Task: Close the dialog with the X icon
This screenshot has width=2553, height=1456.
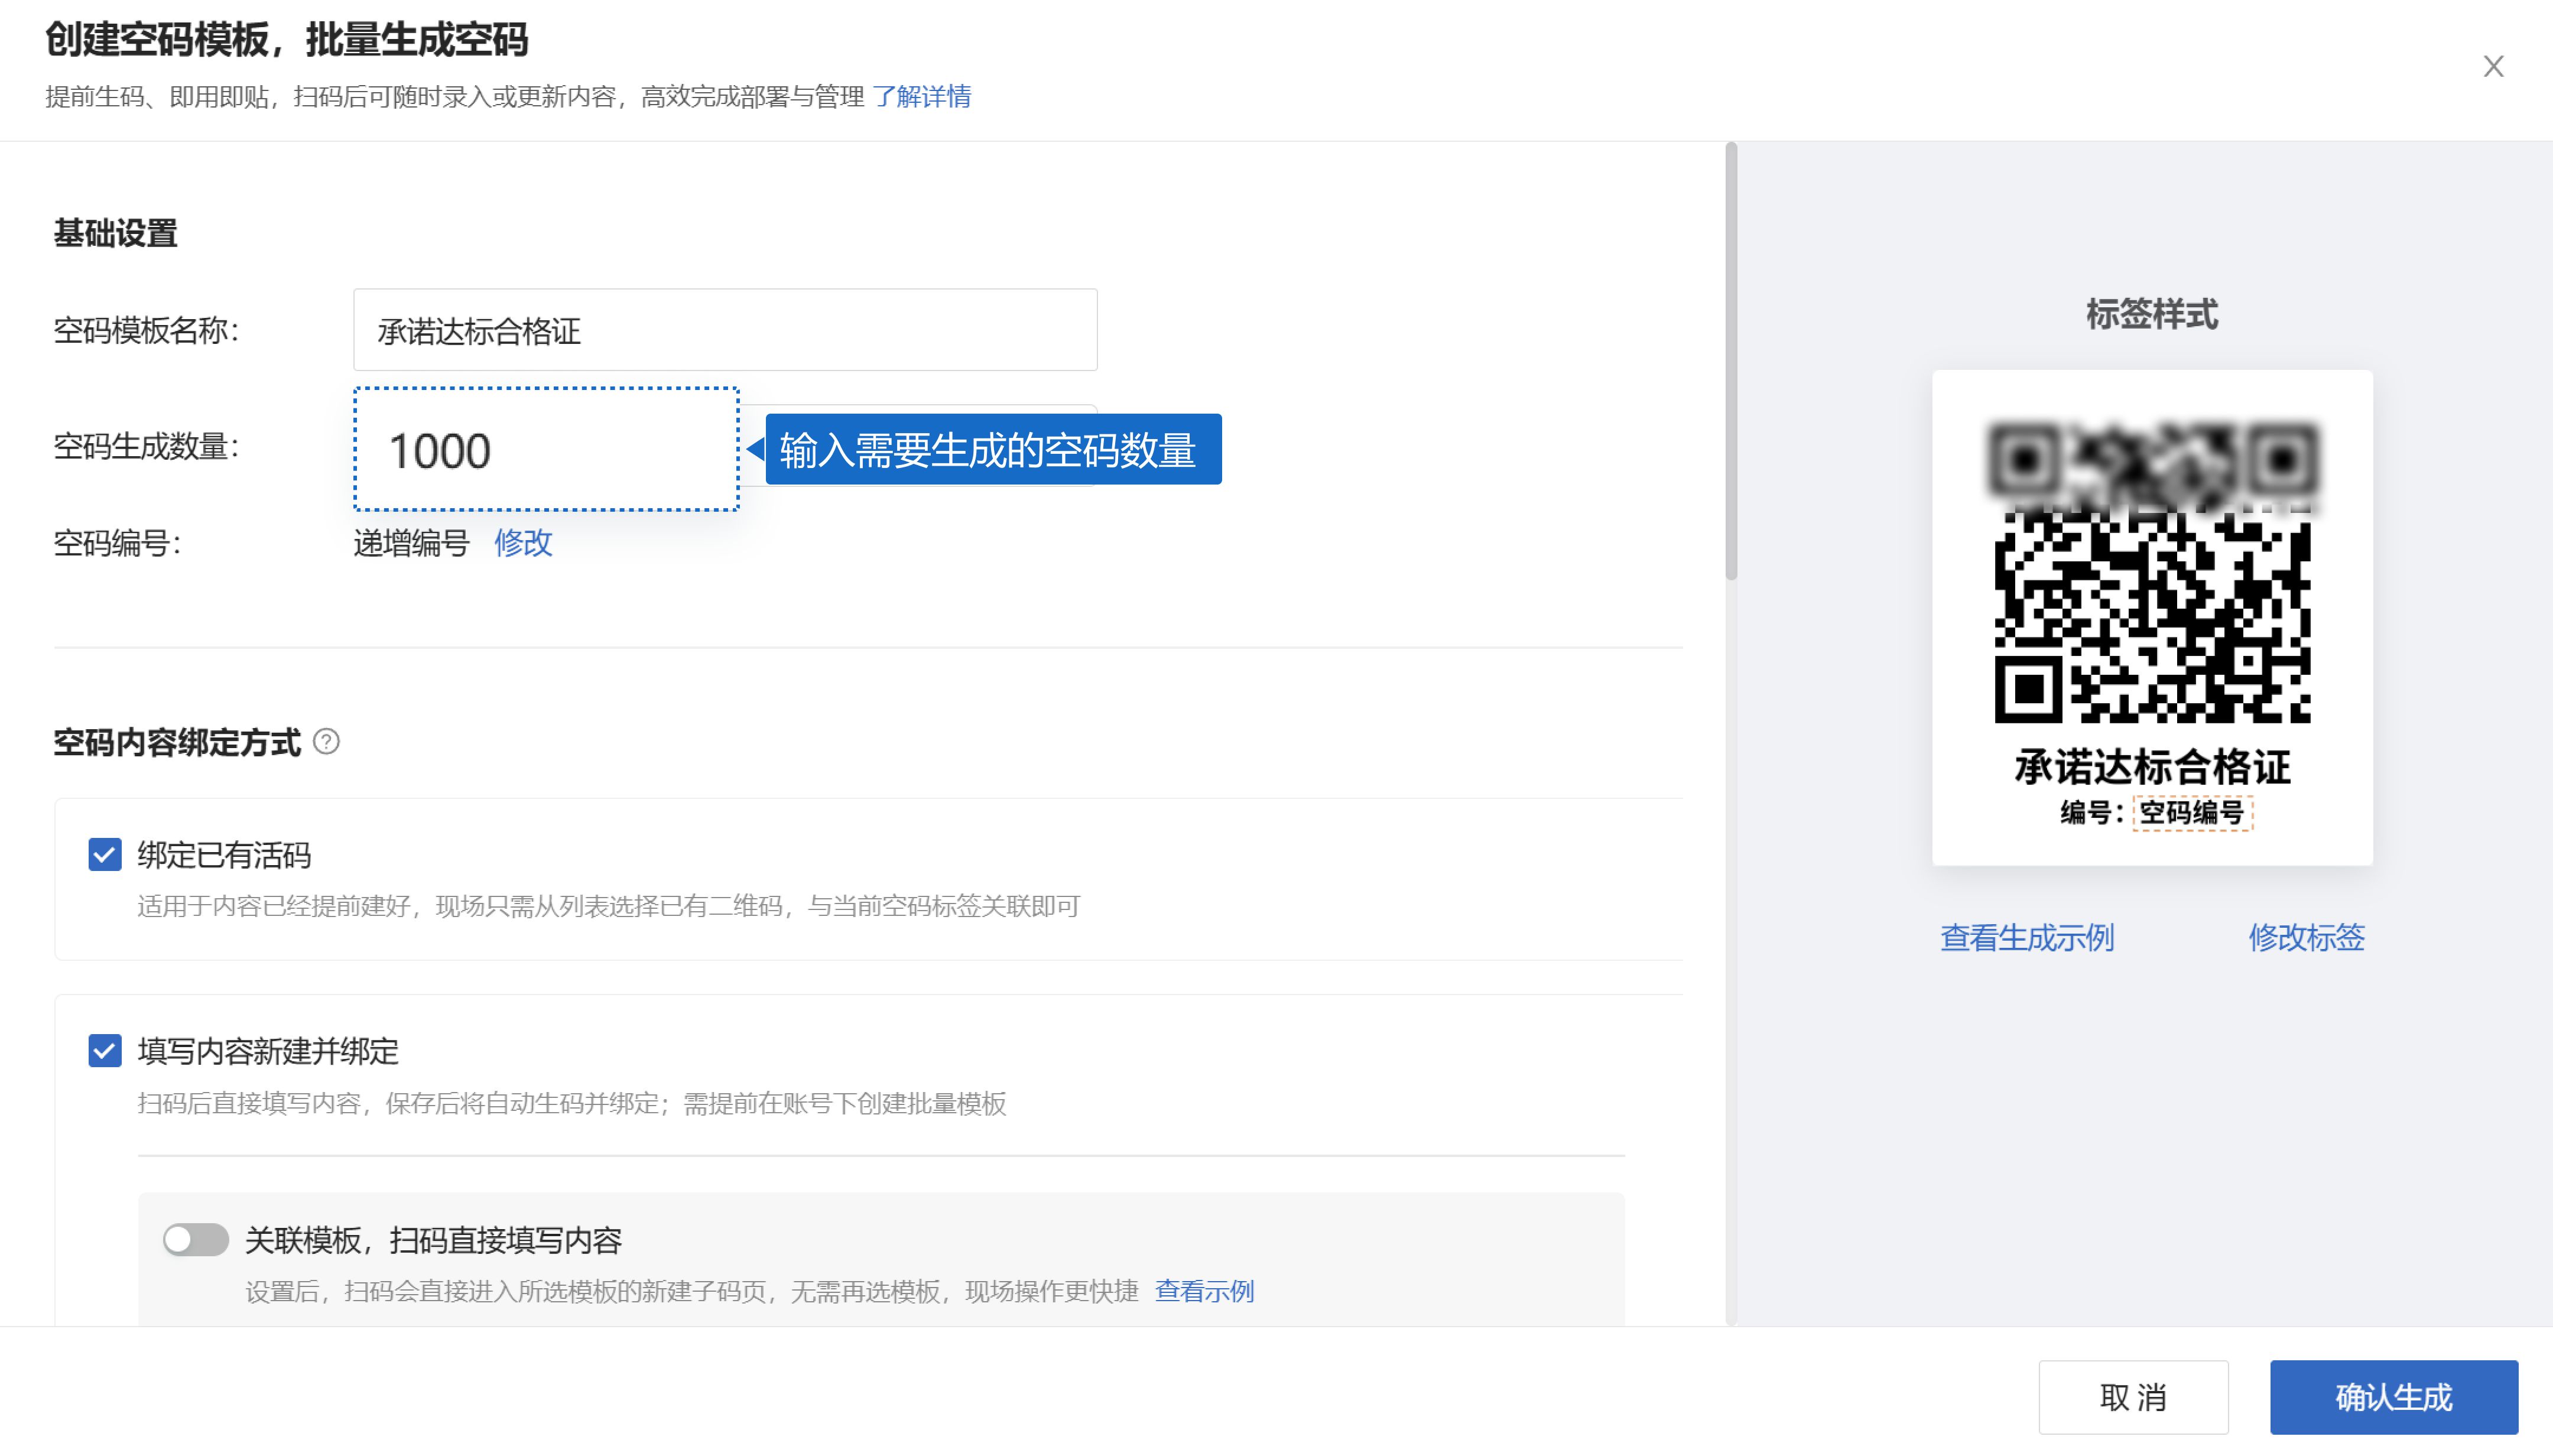Action: click(x=2493, y=66)
